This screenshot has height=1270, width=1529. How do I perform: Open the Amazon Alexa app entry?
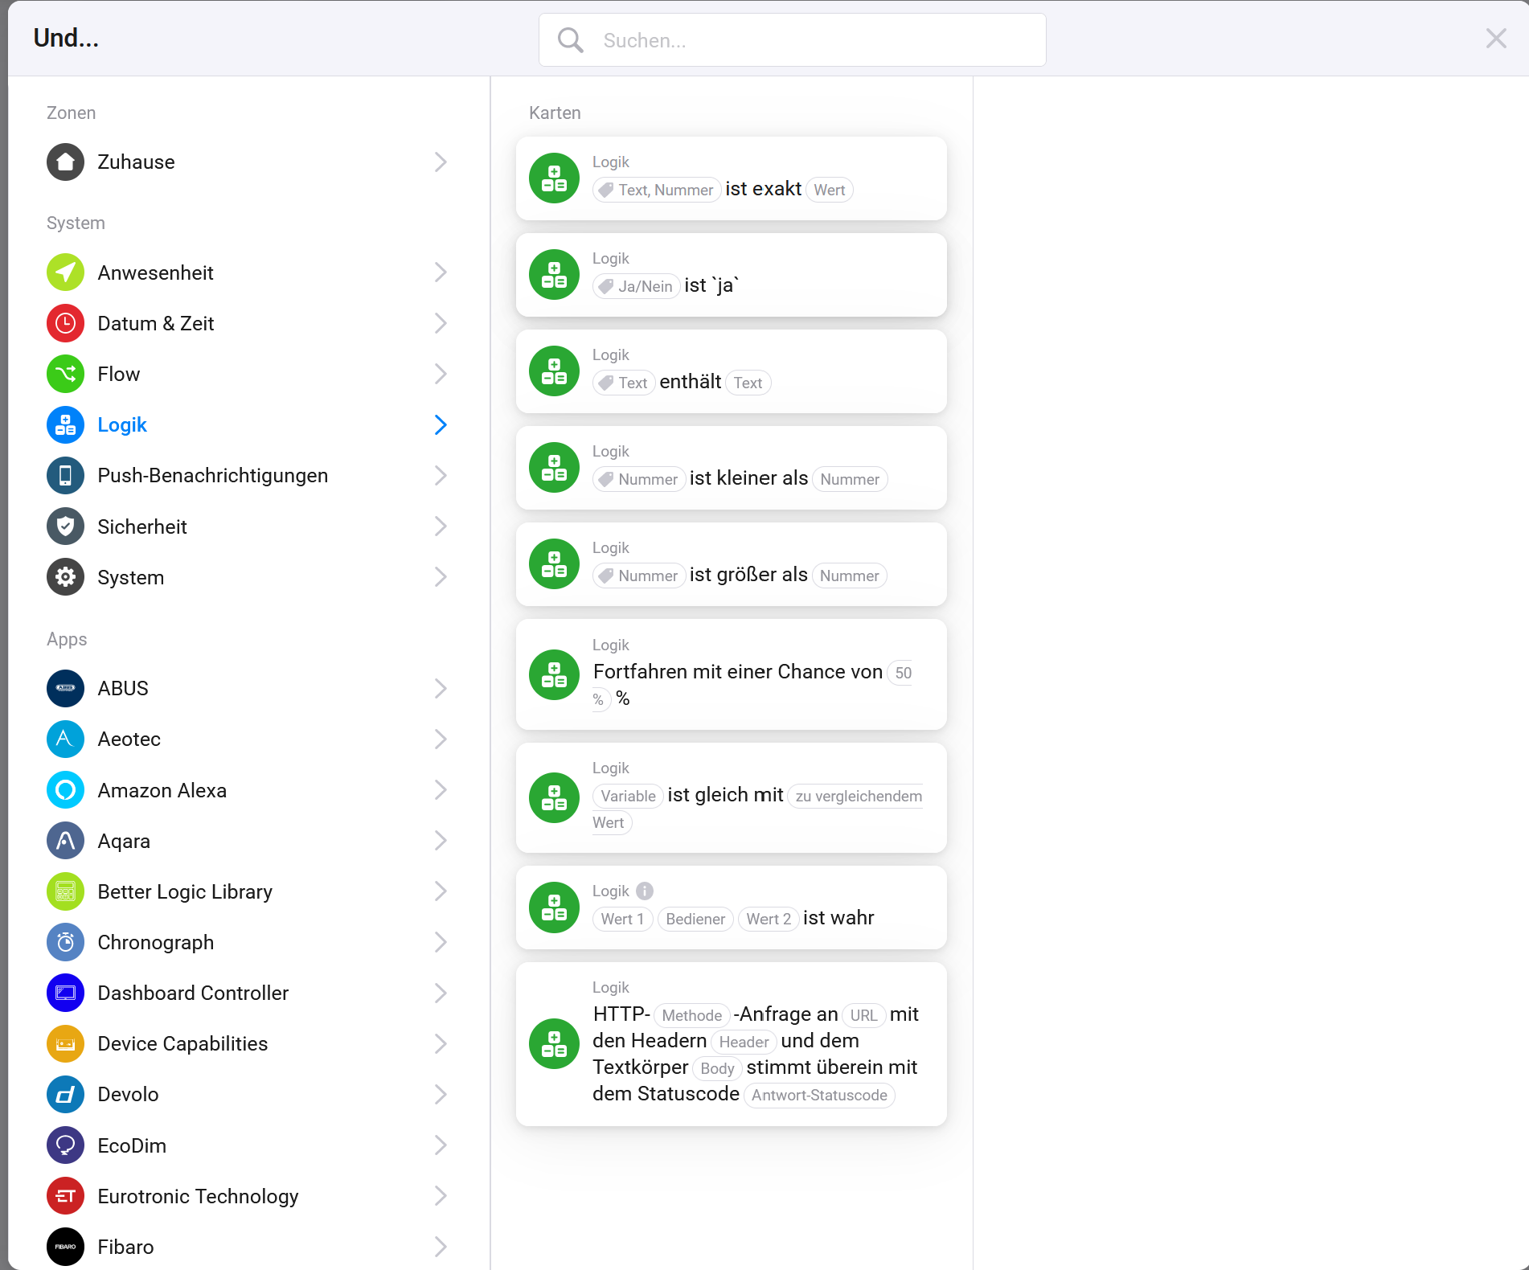(x=248, y=790)
